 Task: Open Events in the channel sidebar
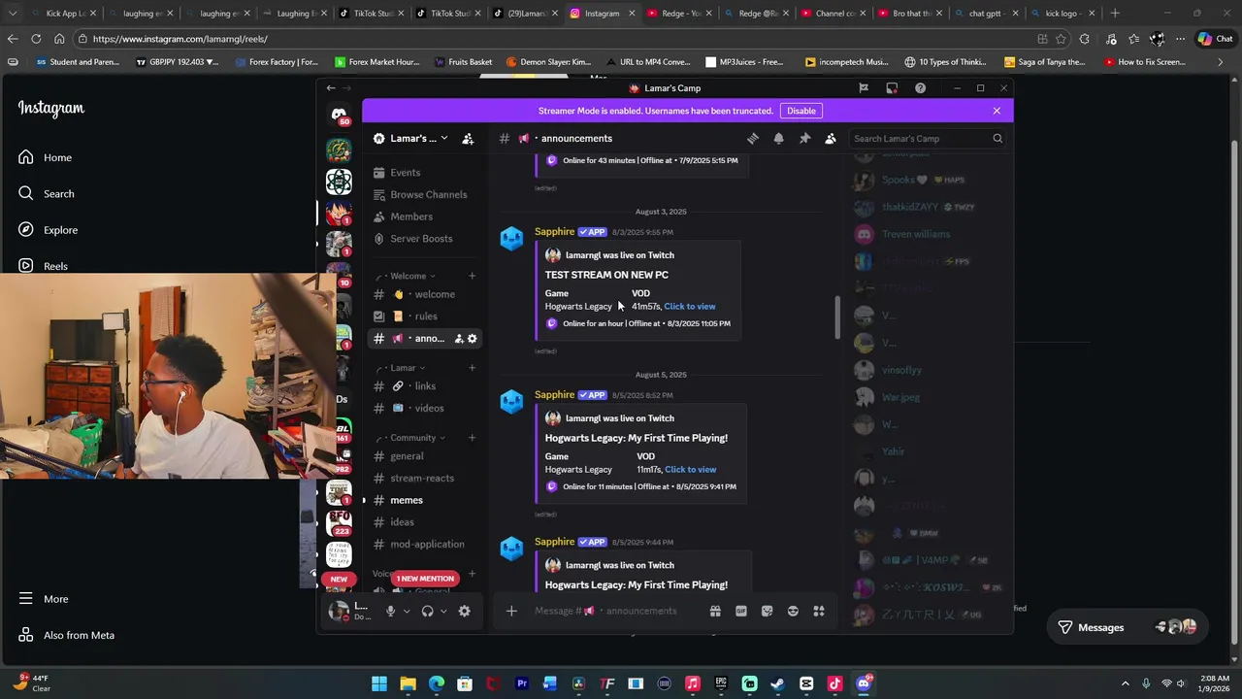[425, 173]
